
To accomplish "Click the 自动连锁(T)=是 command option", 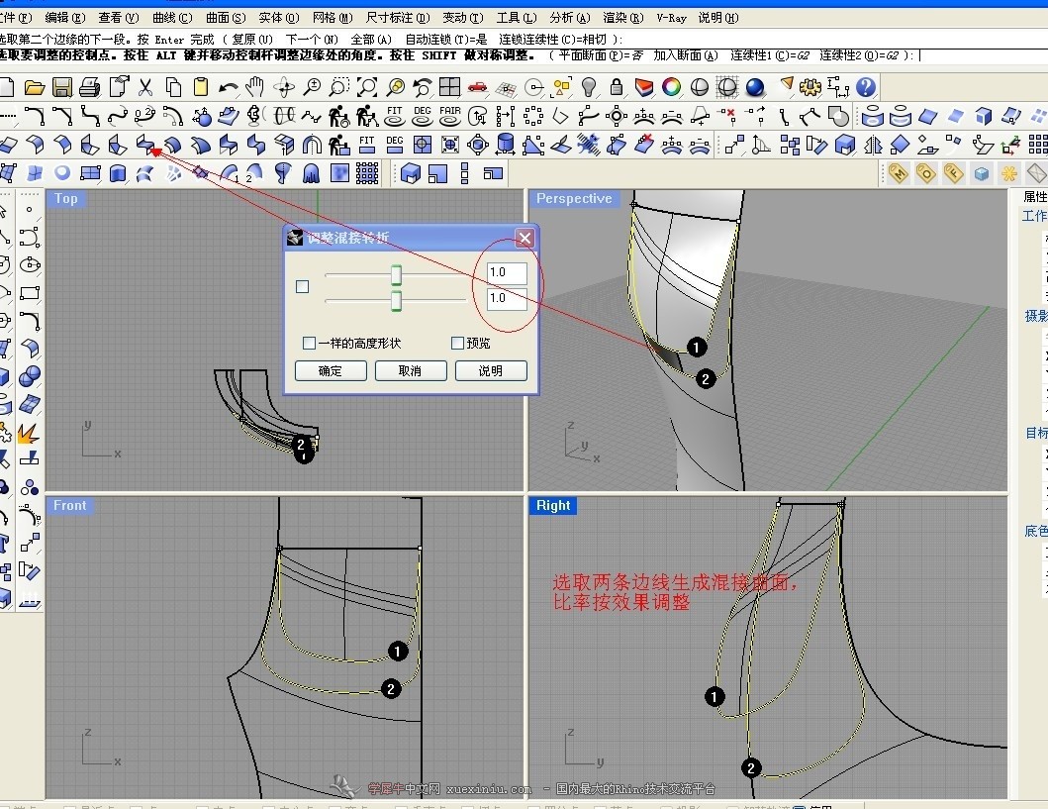I will point(446,40).
